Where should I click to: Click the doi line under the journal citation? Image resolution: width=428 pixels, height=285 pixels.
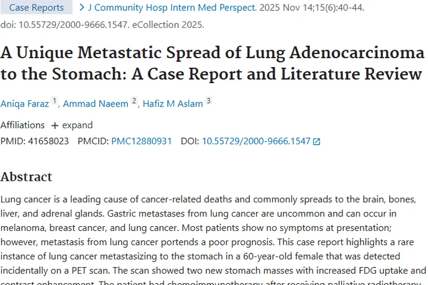point(102,25)
